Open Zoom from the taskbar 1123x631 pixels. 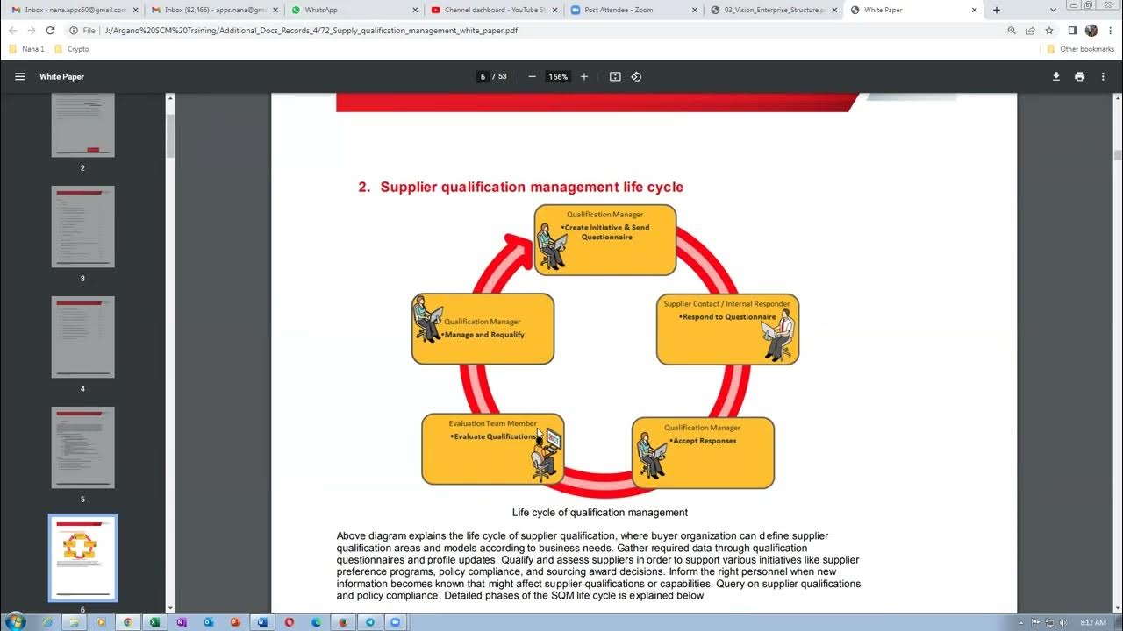(396, 622)
